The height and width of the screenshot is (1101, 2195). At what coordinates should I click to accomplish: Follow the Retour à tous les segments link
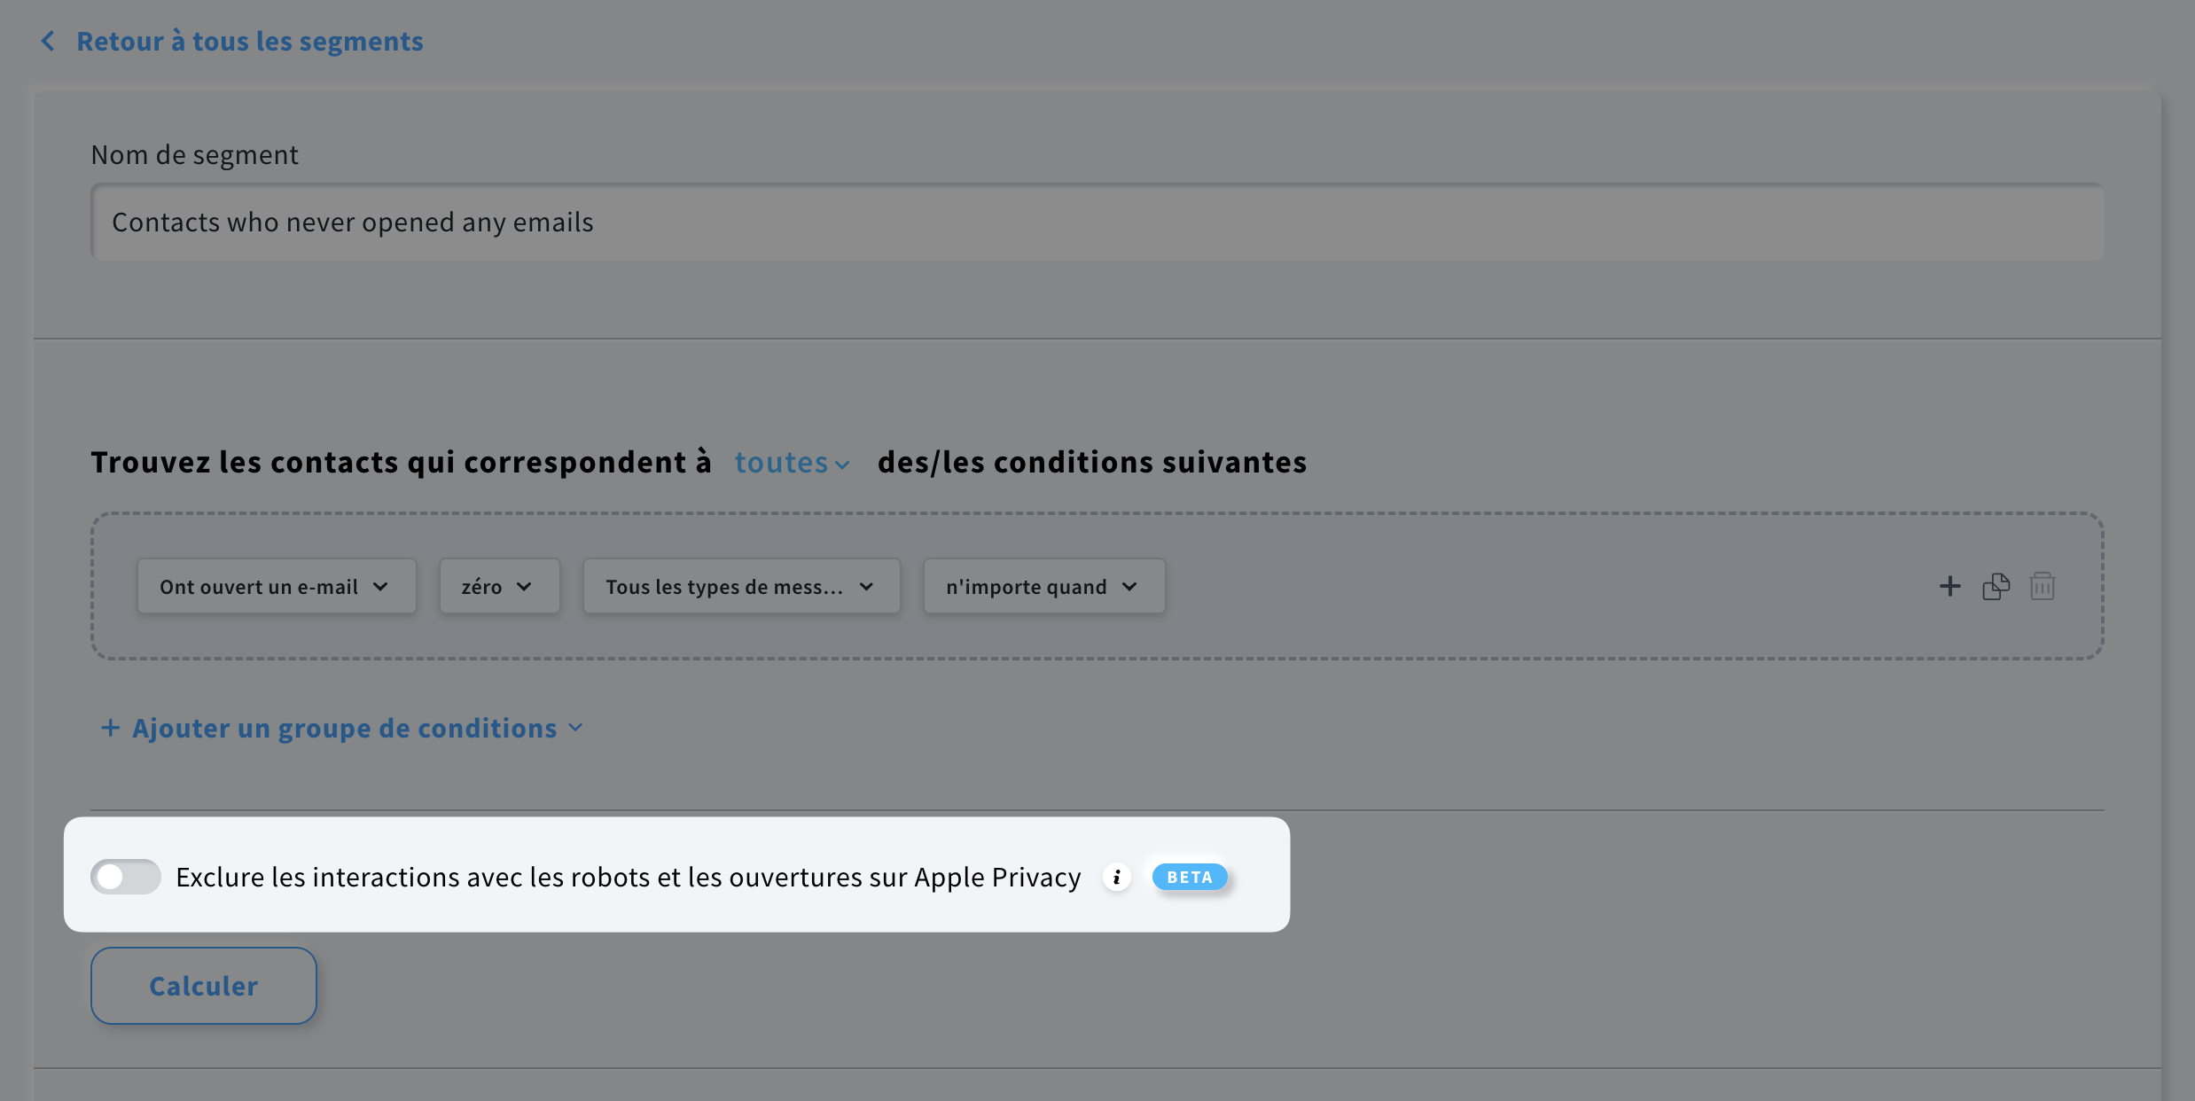[250, 41]
